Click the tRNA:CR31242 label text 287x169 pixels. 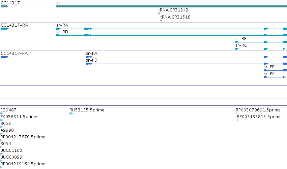(x=173, y=10)
